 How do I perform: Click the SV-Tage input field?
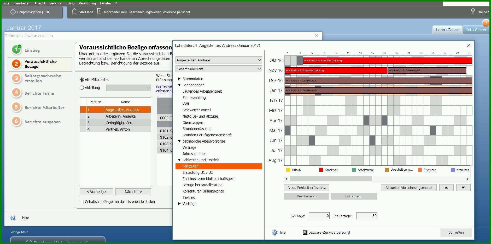tap(319, 216)
